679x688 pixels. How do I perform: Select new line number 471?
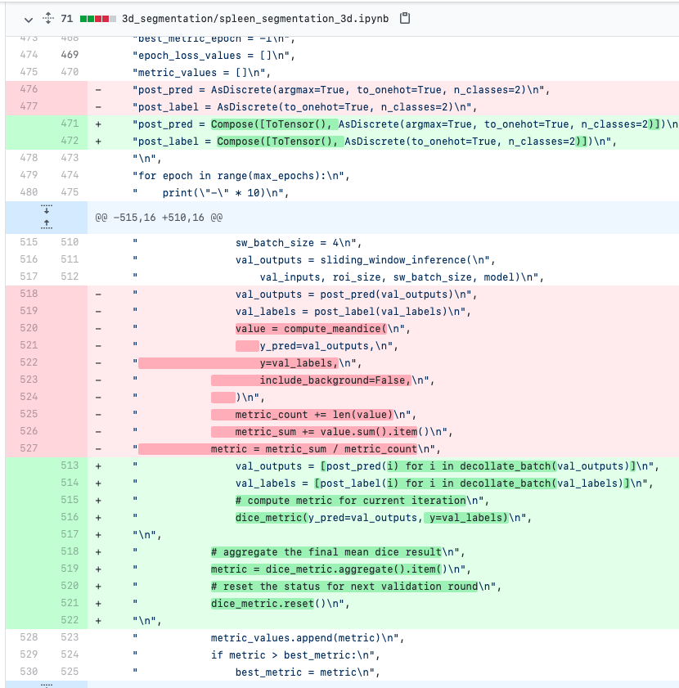tap(70, 123)
